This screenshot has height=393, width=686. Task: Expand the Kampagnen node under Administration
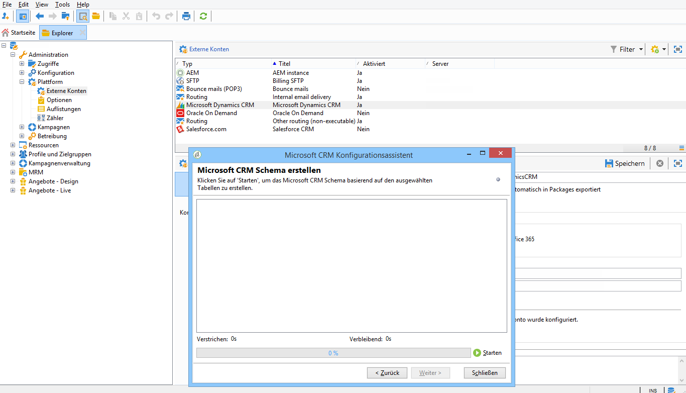coord(22,127)
